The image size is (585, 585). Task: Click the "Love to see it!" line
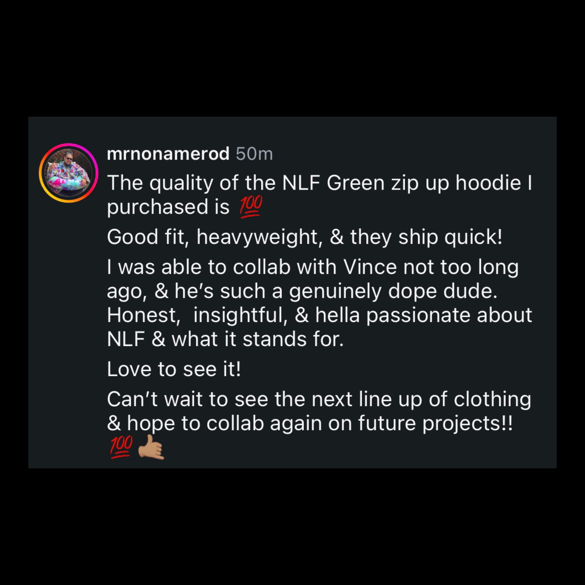[174, 369]
